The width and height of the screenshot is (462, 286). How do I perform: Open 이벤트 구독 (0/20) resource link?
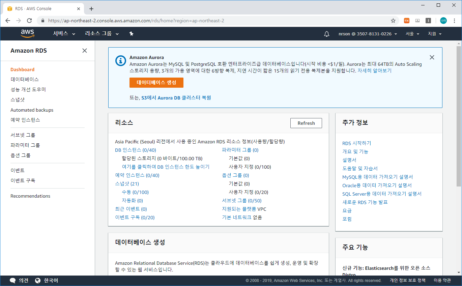(135, 218)
